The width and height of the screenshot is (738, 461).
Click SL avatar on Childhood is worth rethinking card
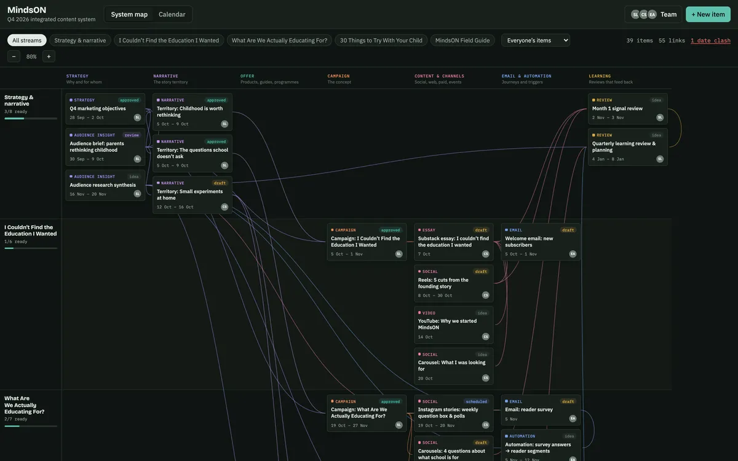click(224, 124)
